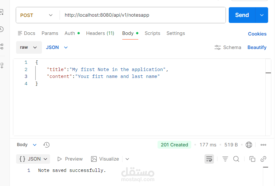Viewport: 276px width, 186px height.
Task: Switch to the Auth tab
Action: pos(72,33)
